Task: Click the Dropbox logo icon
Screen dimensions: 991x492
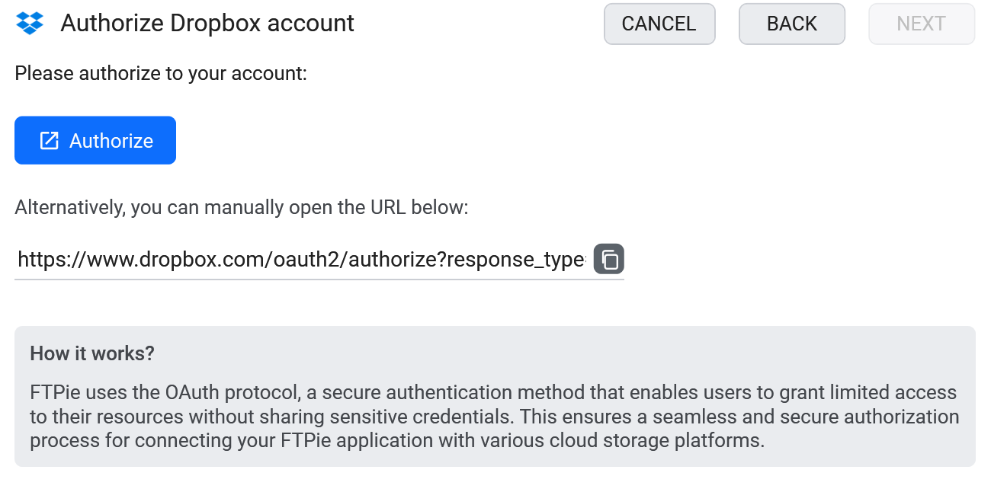Action: click(30, 24)
